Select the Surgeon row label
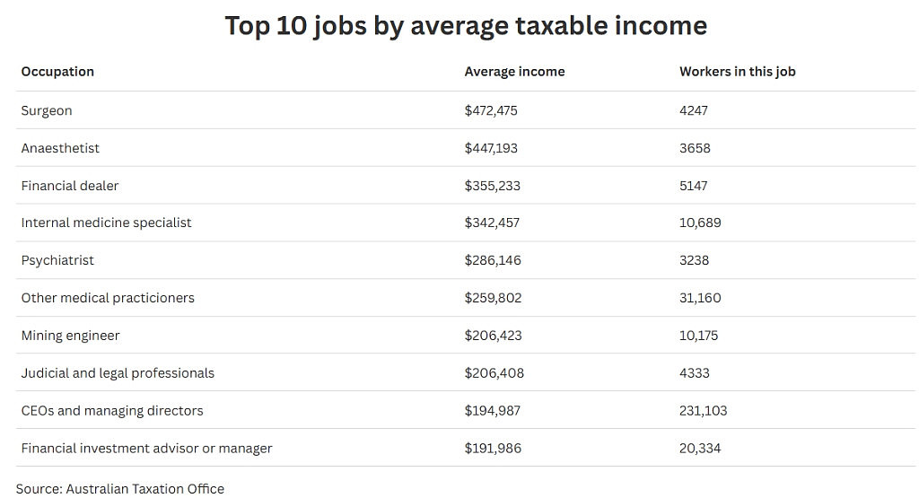The height and width of the screenshot is (498, 919). tap(47, 110)
